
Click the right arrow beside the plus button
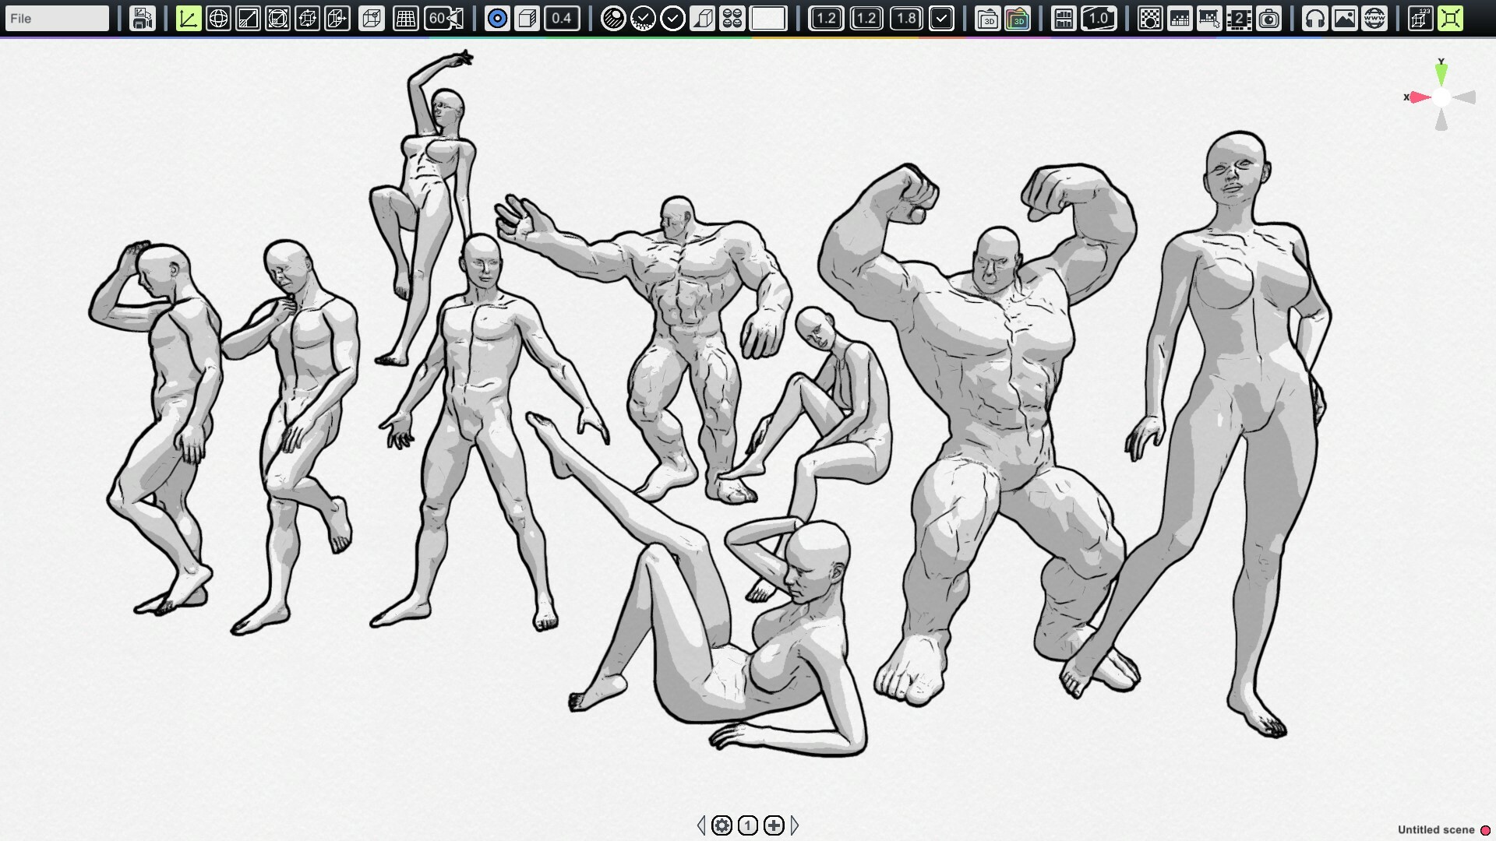(796, 825)
